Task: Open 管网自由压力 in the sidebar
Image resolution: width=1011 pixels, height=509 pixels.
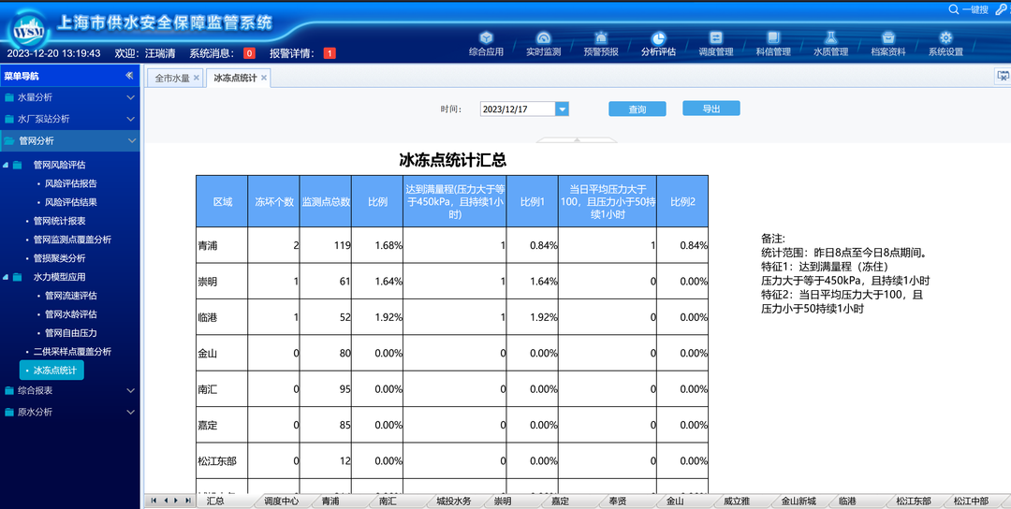Action: (x=71, y=333)
